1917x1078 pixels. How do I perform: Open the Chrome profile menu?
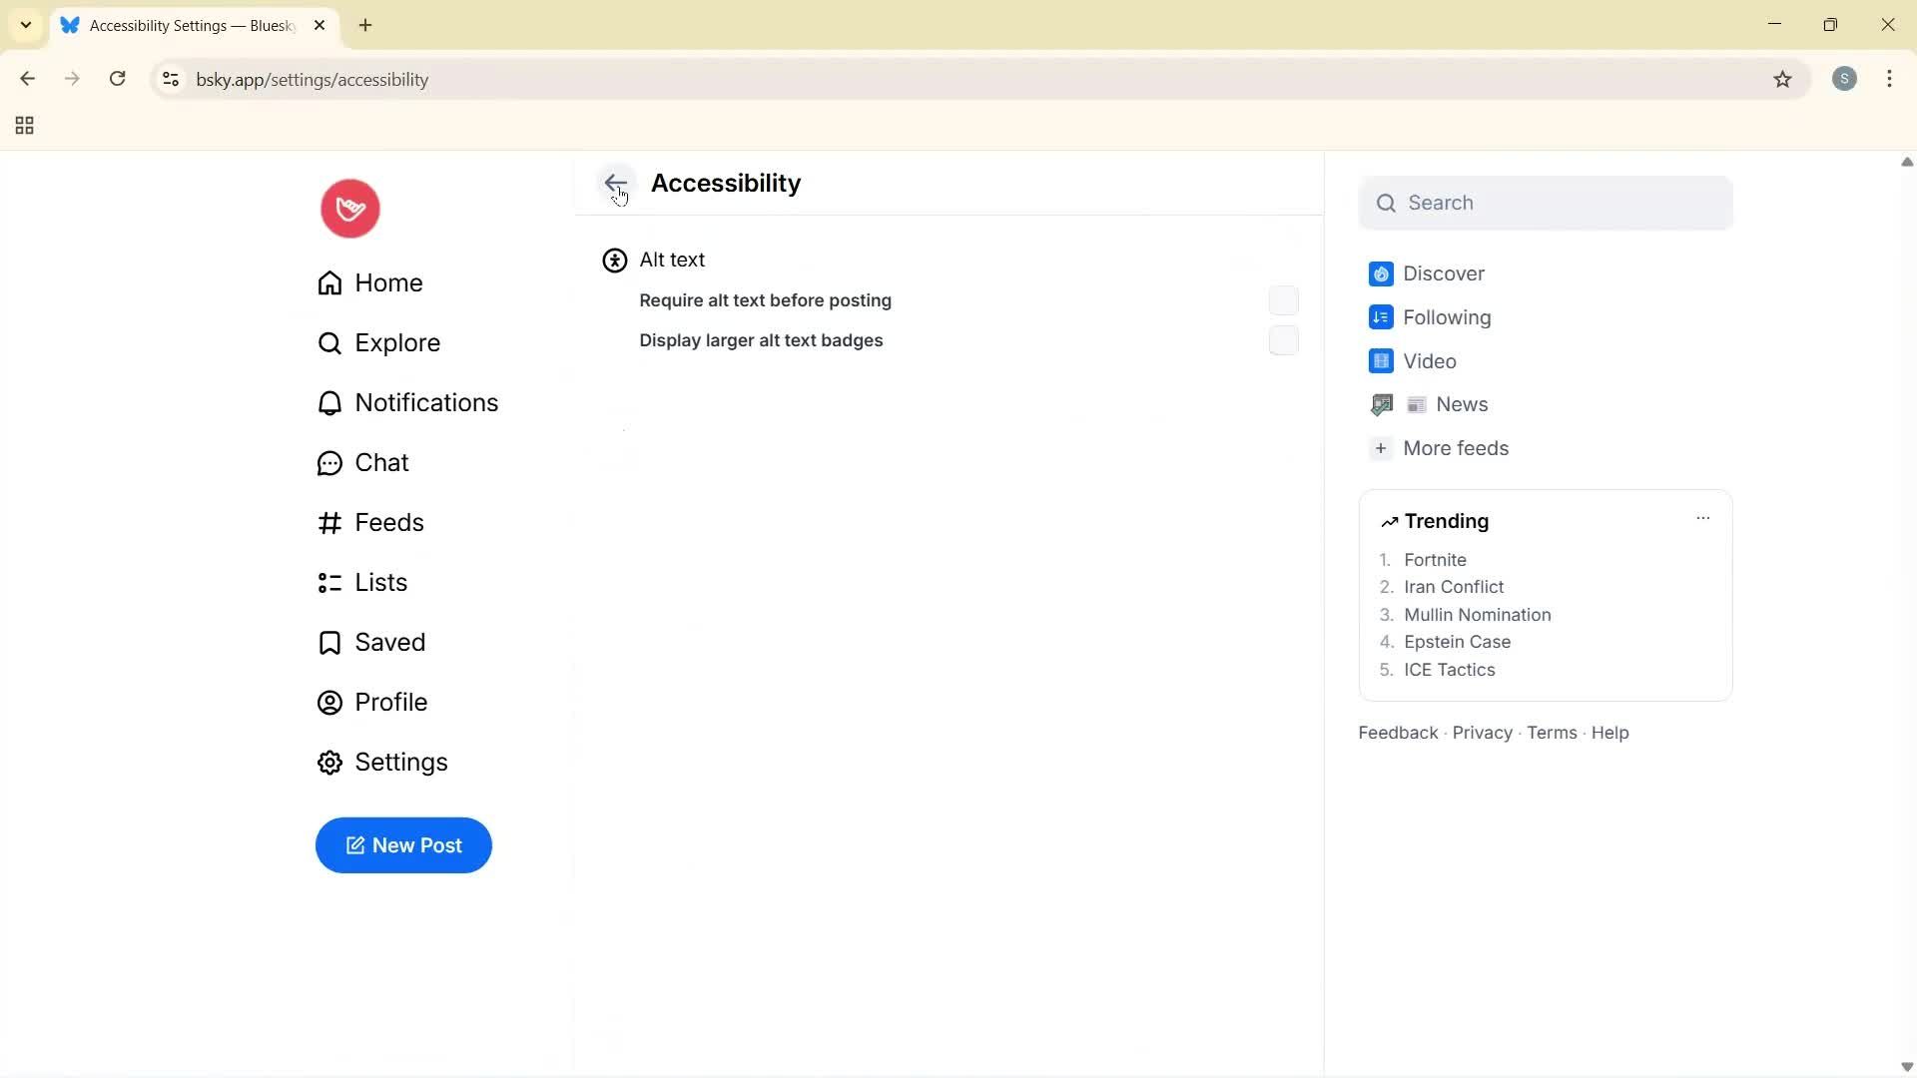1845,79
